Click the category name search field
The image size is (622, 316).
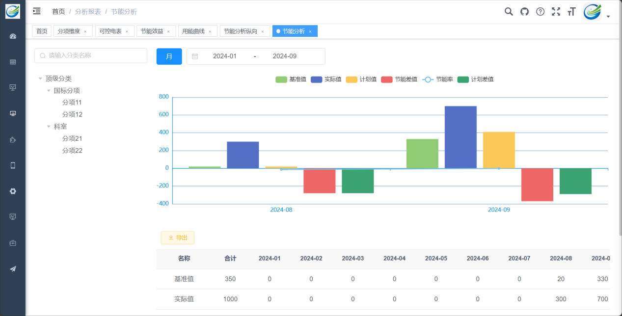[91, 55]
